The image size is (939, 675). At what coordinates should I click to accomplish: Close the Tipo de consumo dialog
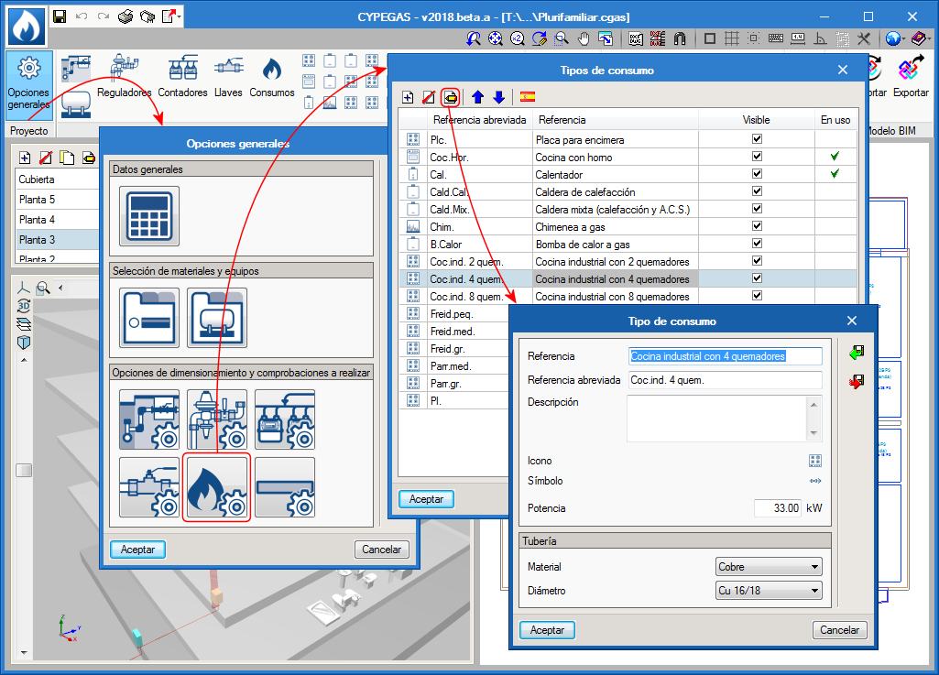852,321
